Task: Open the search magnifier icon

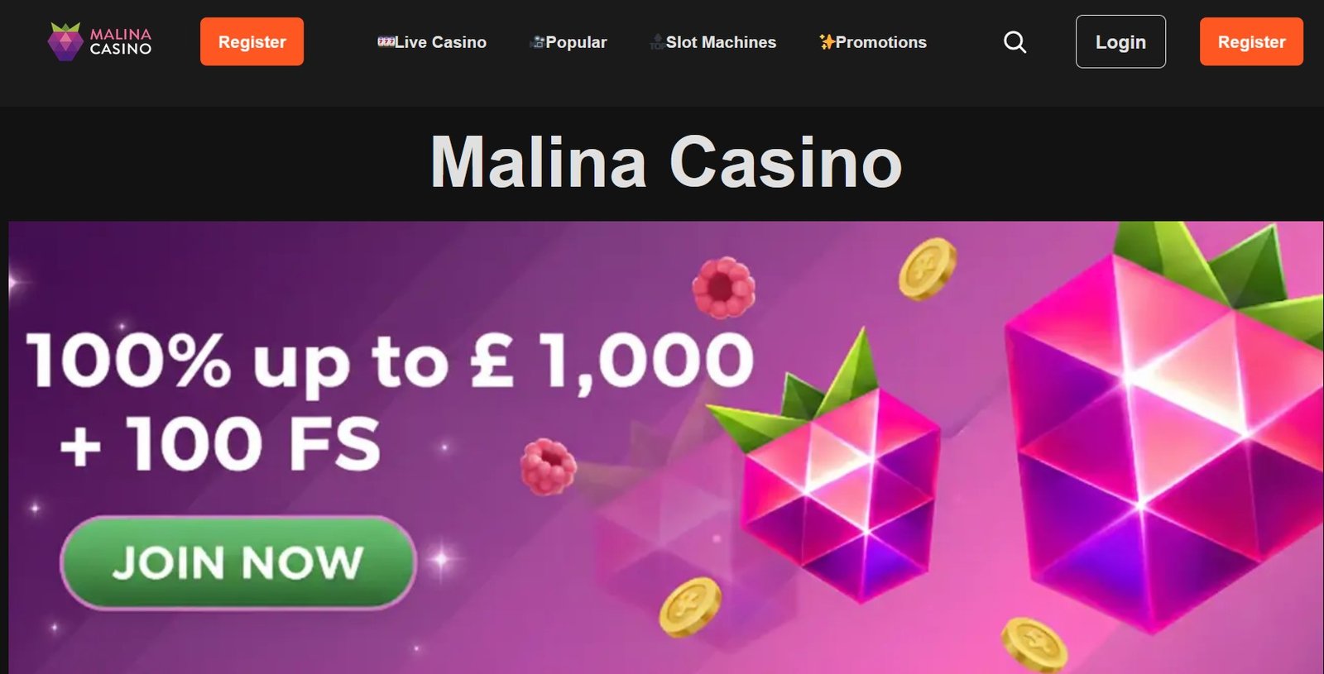Action: tap(1015, 42)
